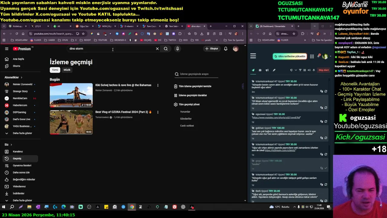Select the Tümü filter chip

pos(55,70)
